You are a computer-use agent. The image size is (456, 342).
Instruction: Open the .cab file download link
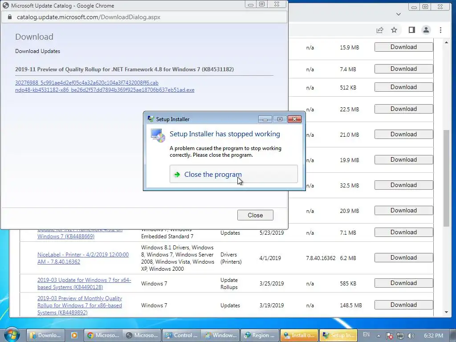pyautogui.click(x=87, y=82)
